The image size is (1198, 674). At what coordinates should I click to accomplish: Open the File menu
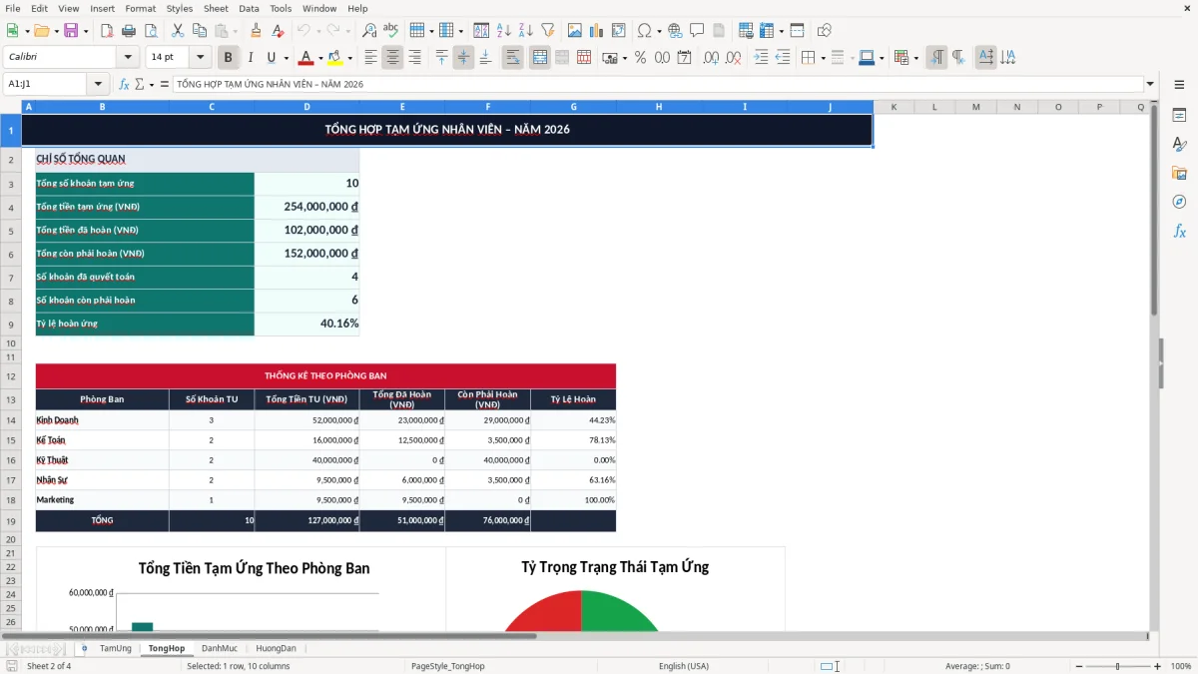click(13, 8)
